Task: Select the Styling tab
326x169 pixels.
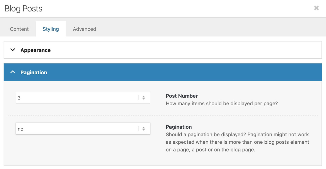Action: pyautogui.click(x=51, y=29)
